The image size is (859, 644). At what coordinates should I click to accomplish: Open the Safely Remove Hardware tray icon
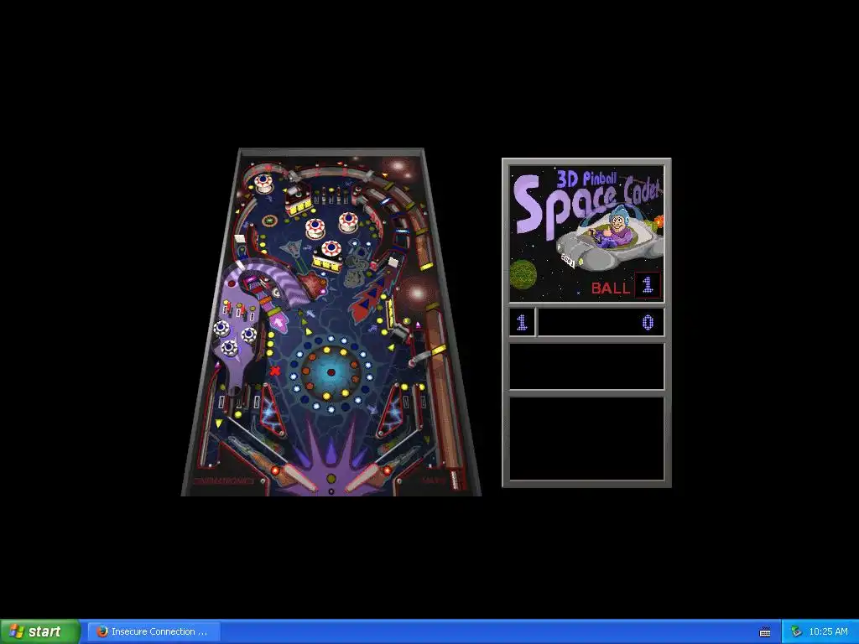pos(796,632)
